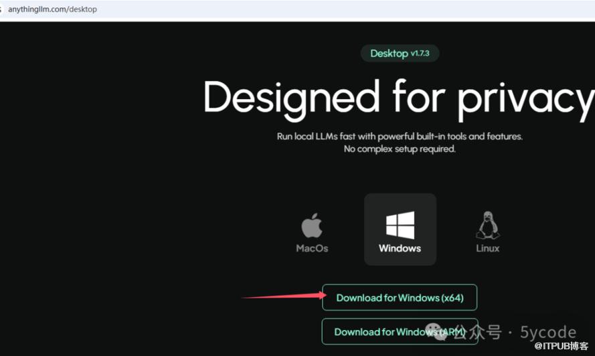The width and height of the screenshot is (595, 356).
Task: Click the 'Run local LLMs fast' description line
Action: coord(400,137)
